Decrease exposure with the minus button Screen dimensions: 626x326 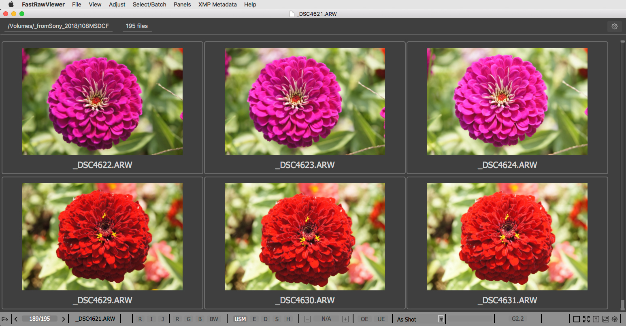(307, 319)
